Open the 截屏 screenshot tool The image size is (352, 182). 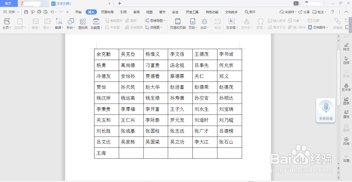pos(59,23)
